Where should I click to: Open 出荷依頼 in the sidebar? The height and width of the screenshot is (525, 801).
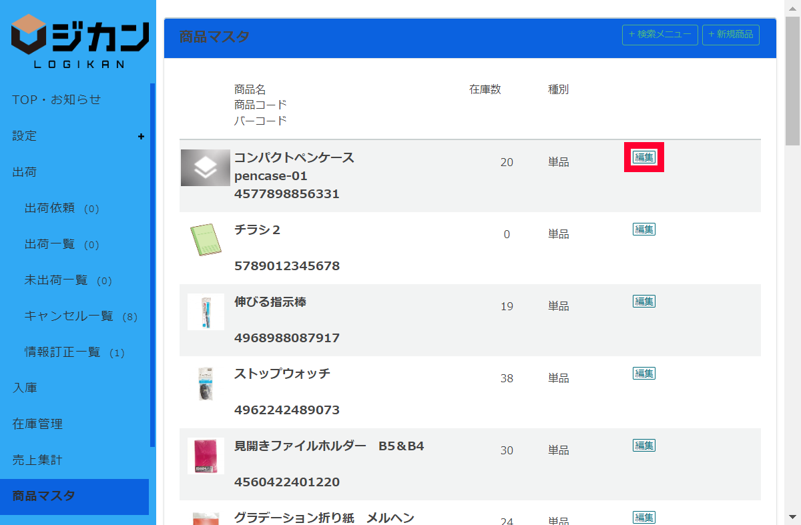pos(49,208)
